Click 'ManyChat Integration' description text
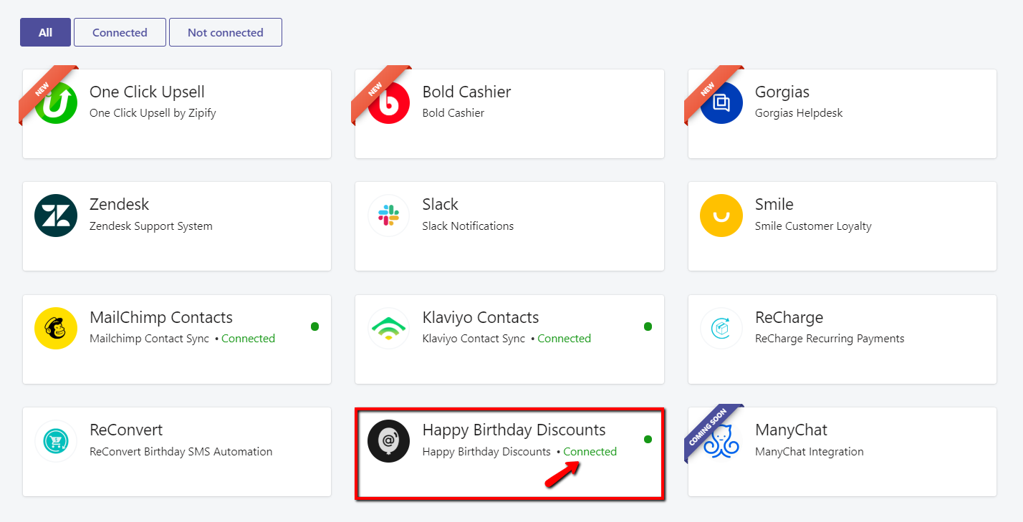The width and height of the screenshot is (1023, 522). (810, 452)
